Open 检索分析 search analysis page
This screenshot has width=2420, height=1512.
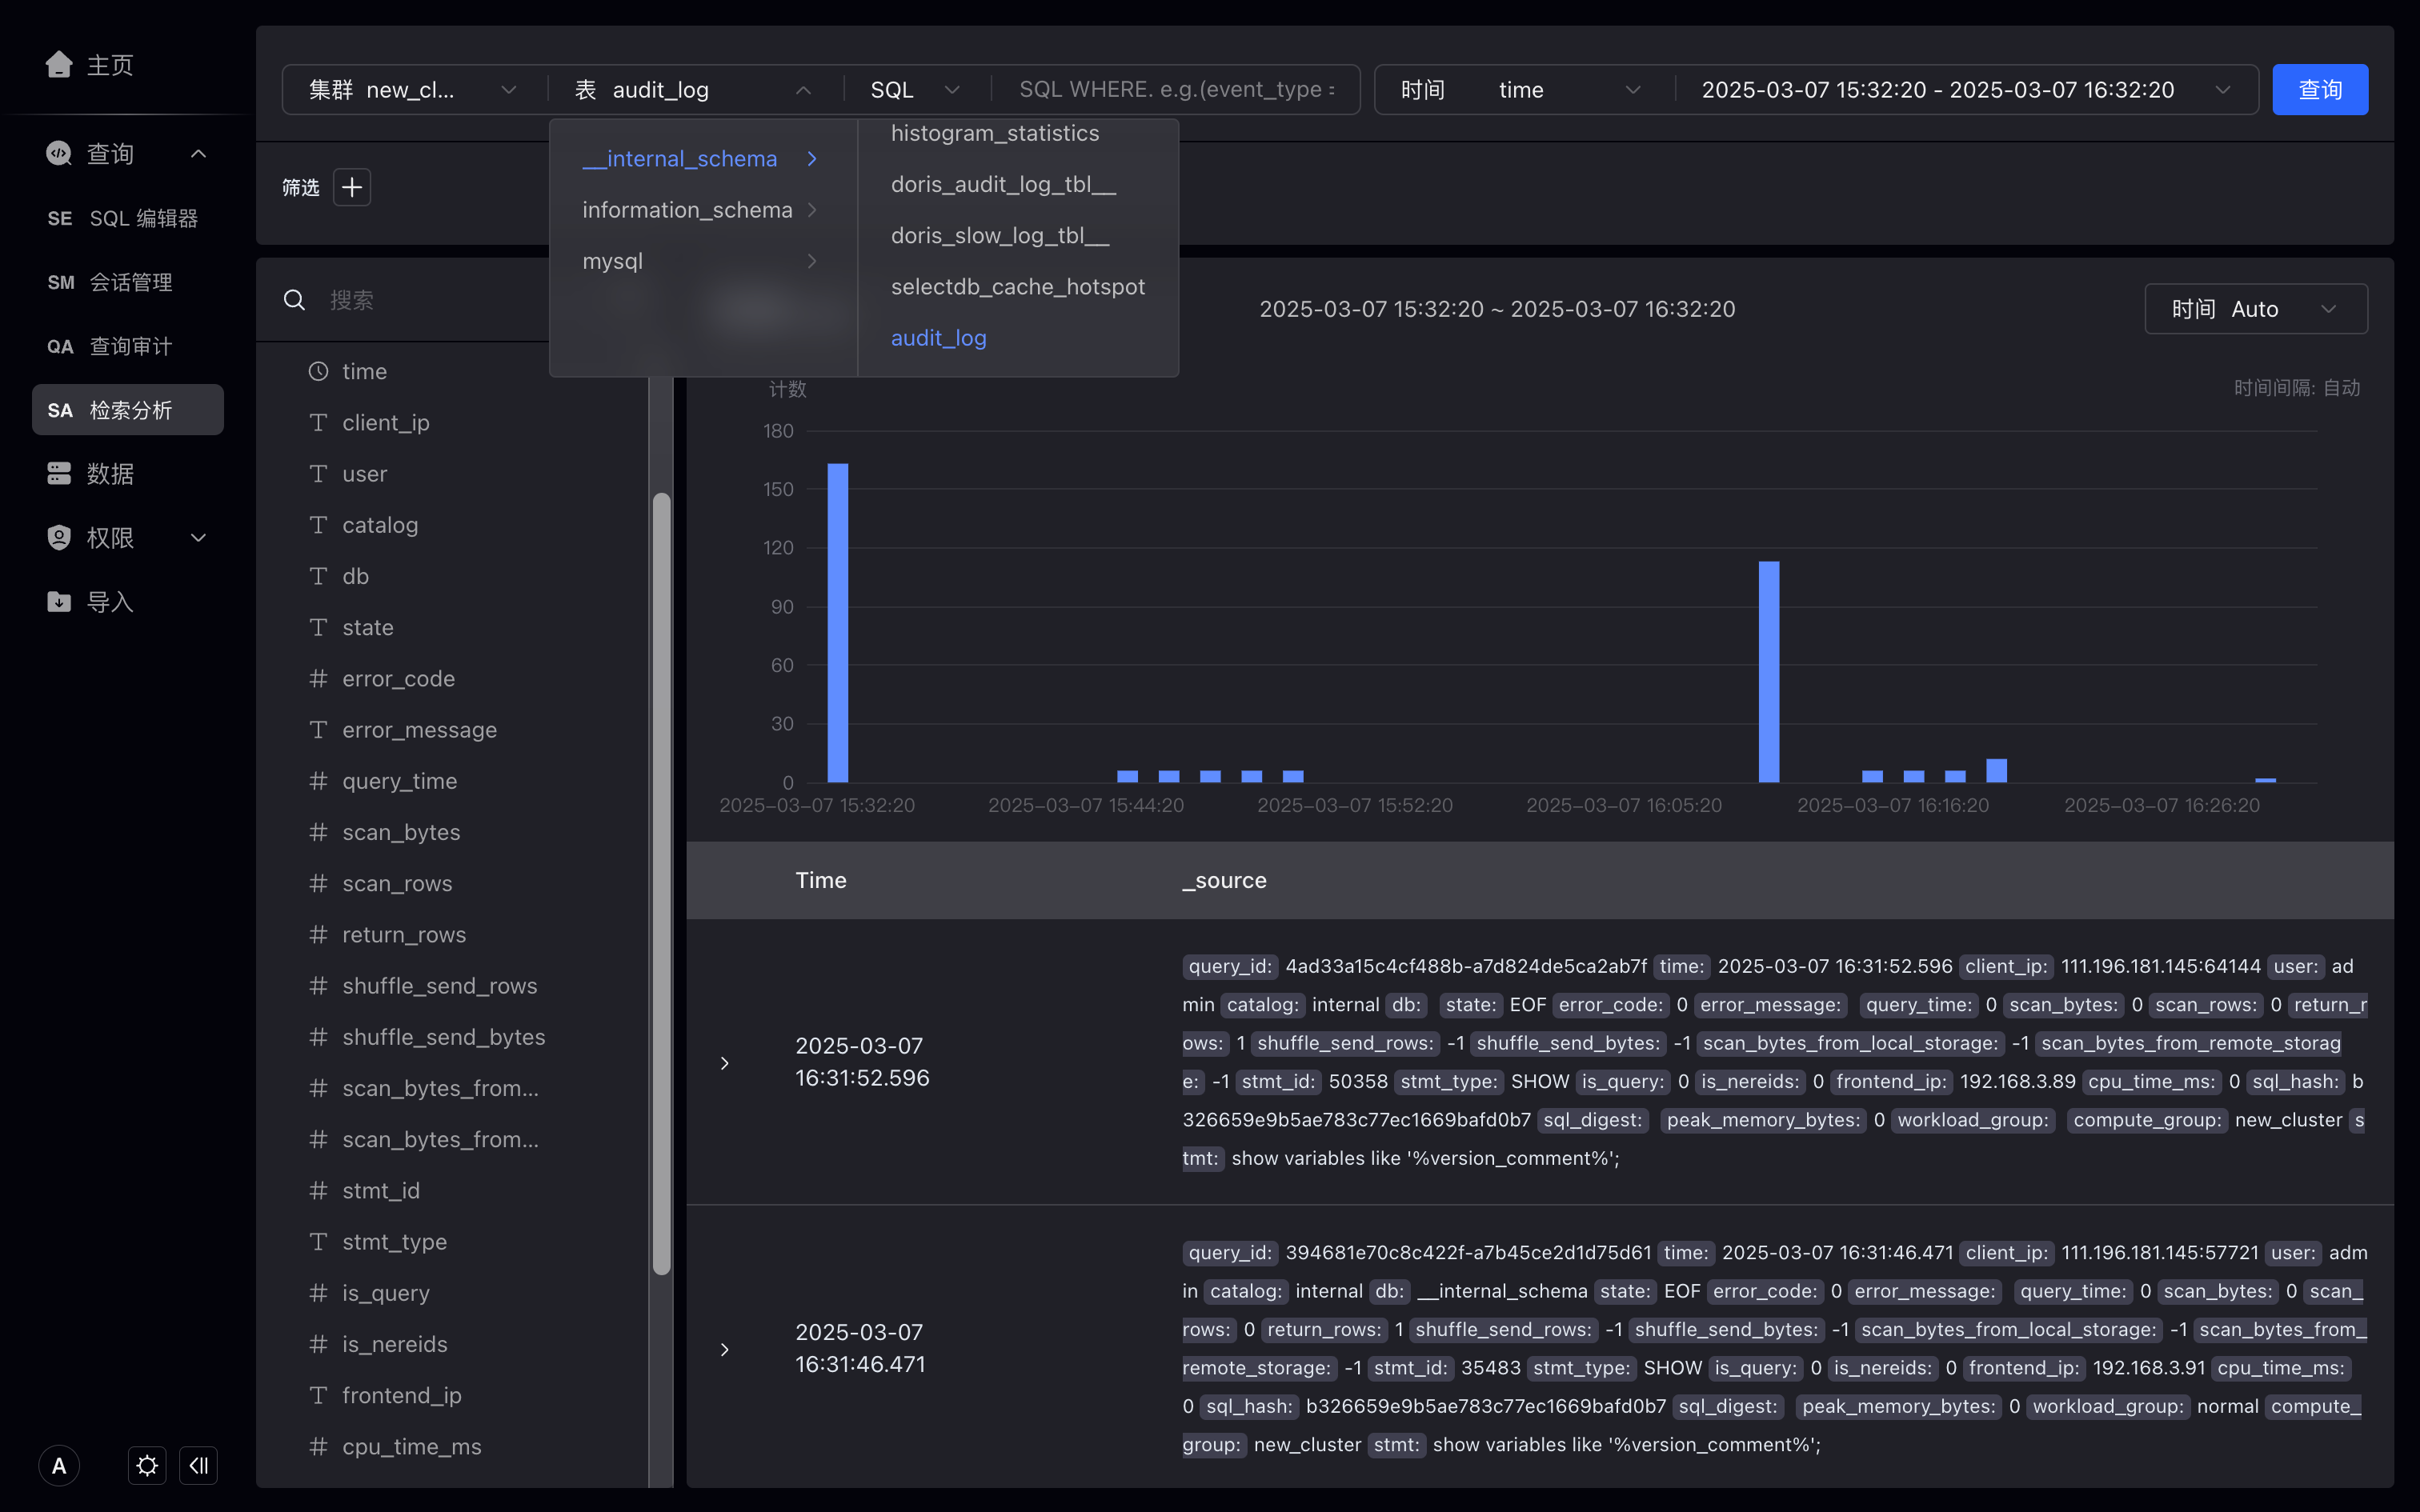[128, 410]
